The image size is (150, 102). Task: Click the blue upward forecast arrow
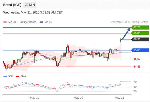[126, 33]
